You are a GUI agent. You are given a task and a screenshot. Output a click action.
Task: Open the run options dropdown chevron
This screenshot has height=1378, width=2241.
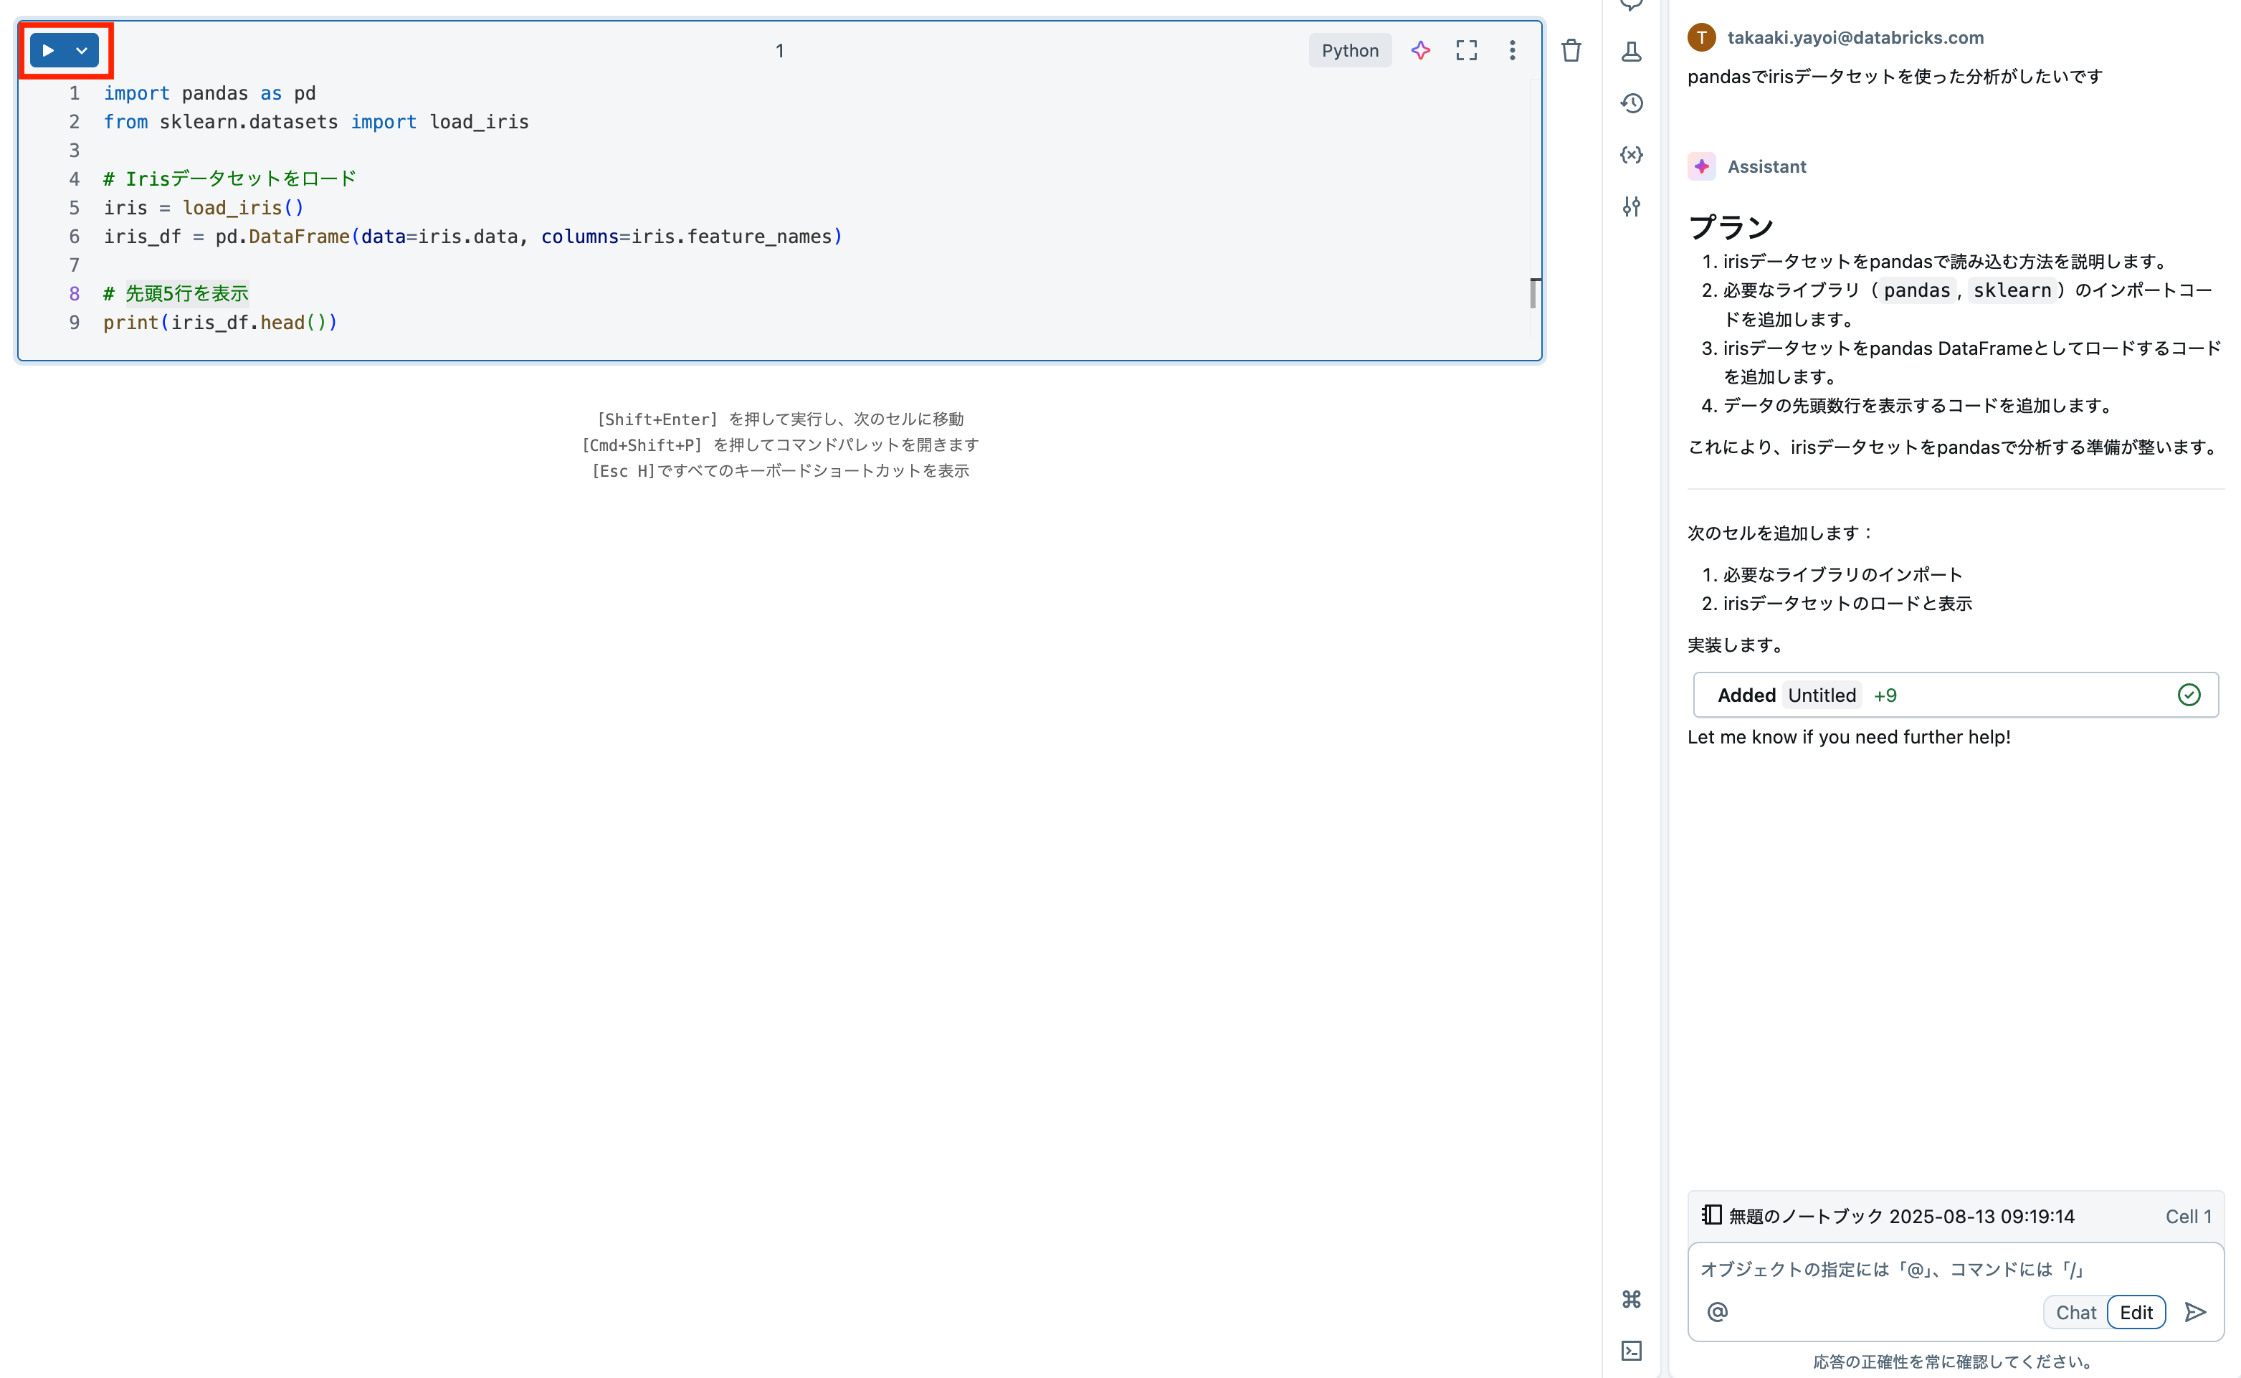(x=80, y=50)
